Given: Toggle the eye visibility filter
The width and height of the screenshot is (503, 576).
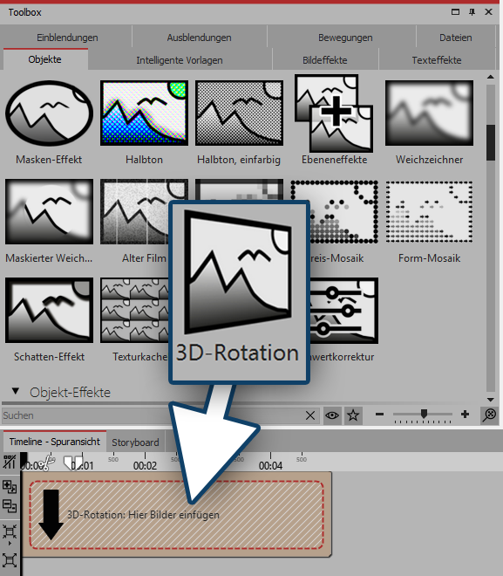Looking at the screenshot, I should click(332, 415).
